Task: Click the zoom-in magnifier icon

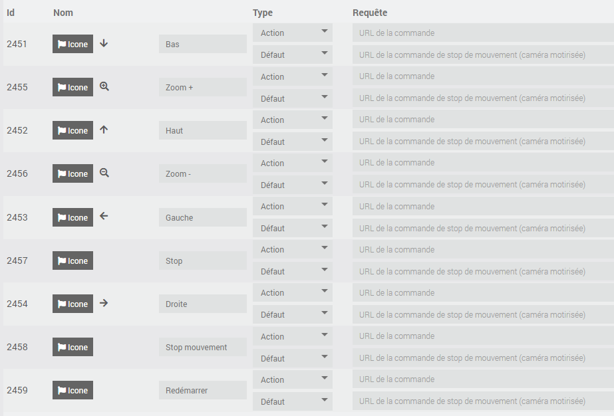Action: pos(104,86)
